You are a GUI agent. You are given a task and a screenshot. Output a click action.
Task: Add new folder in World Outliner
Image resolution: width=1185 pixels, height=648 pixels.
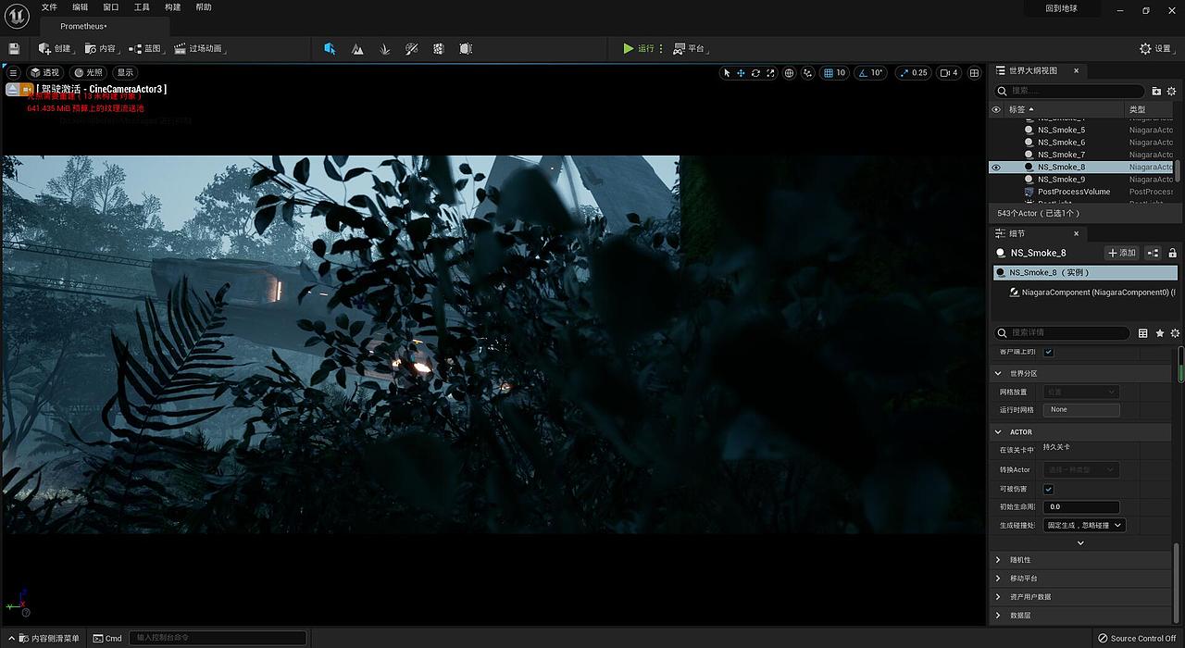tap(1156, 91)
